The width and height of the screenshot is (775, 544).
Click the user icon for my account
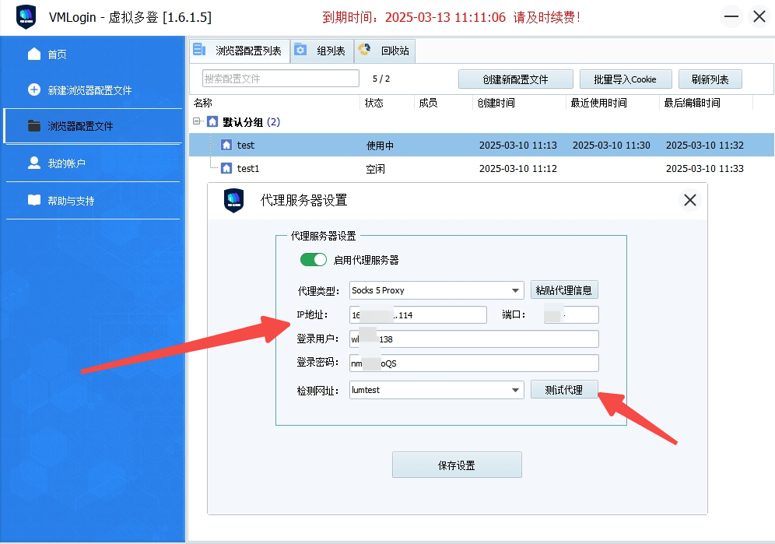pyautogui.click(x=34, y=163)
